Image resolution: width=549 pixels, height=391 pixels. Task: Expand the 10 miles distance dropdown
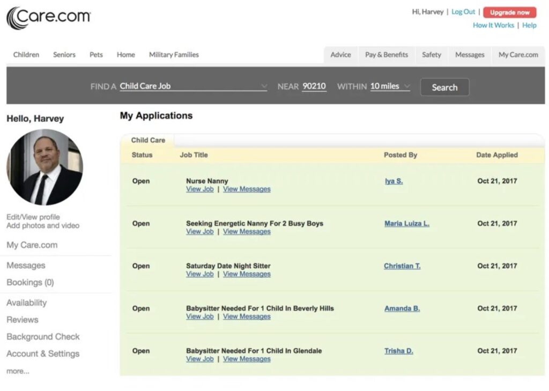pos(390,86)
